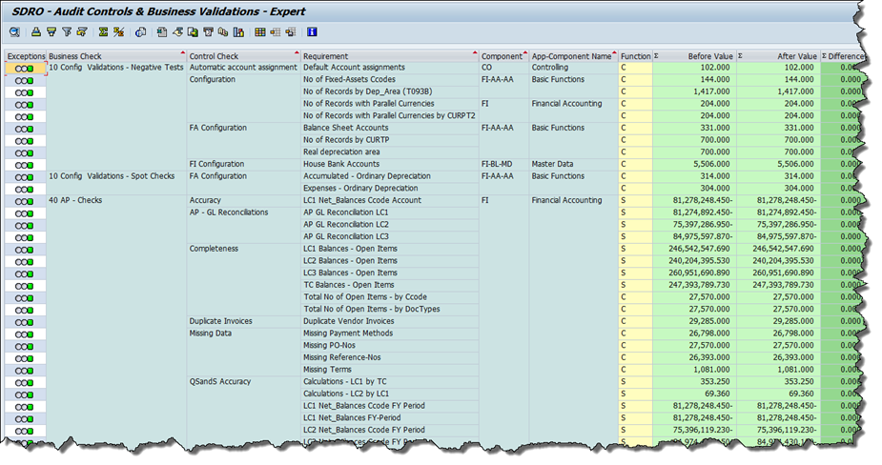
Task: Open Print Preview icon
Action: pyautogui.click(x=140, y=32)
